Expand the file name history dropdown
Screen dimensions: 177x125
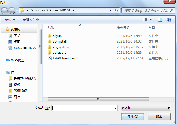[115, 108]
